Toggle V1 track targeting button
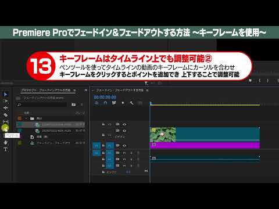Image resolution: width=279 pixels, height=209 pixels. [x=110, y=145]
